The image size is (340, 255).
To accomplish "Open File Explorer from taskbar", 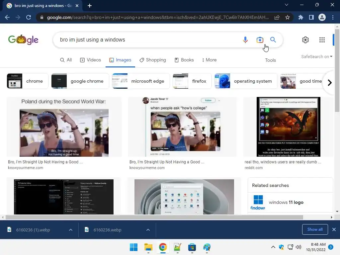I will pyautogui.click(x=148, y=247).
